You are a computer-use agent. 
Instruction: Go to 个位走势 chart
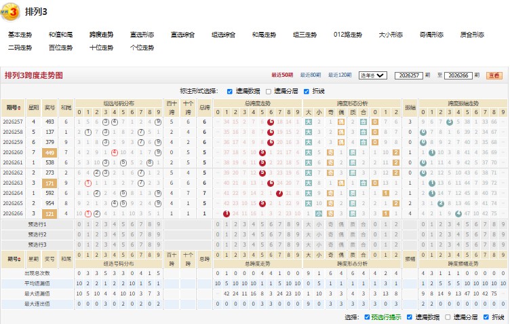[142, 48]
